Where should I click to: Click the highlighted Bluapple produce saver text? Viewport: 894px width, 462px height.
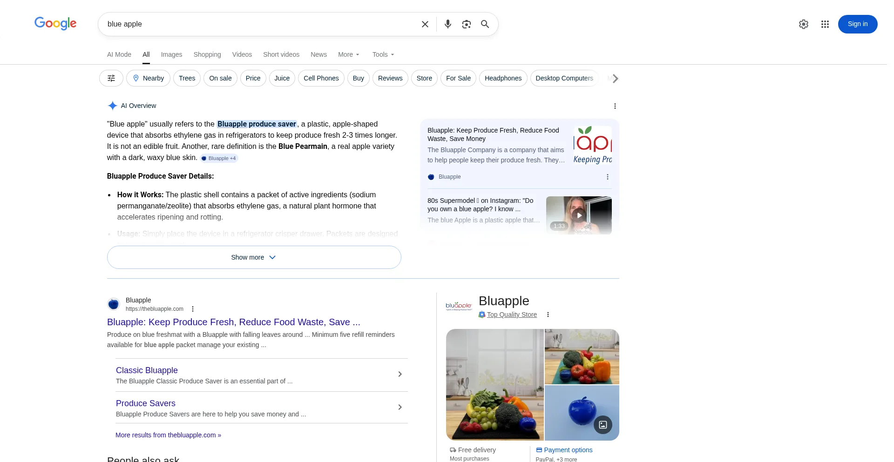tap(257, 124)
